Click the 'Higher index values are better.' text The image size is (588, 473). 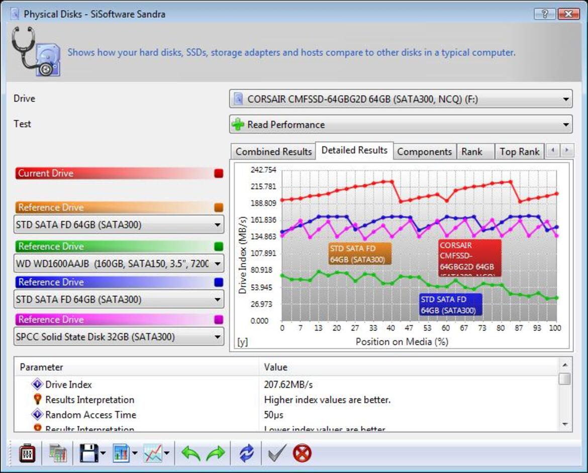pos(327,400)
